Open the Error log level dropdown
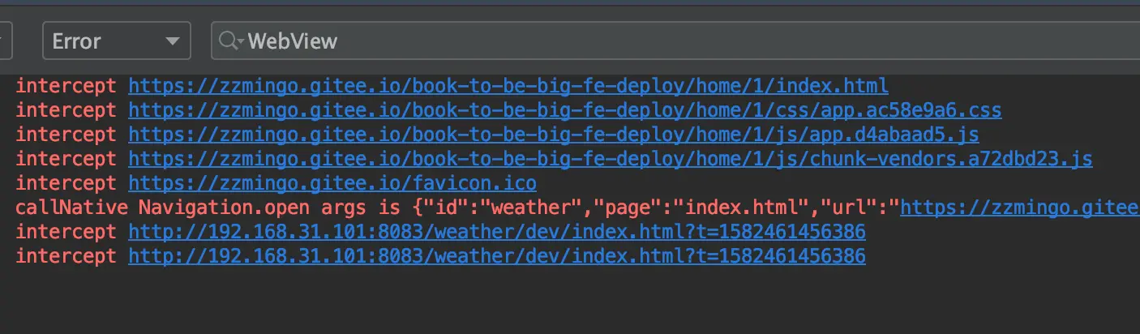Image resolution: width=1140 pixels, height=334 pixels. click(x=117, y=41)
